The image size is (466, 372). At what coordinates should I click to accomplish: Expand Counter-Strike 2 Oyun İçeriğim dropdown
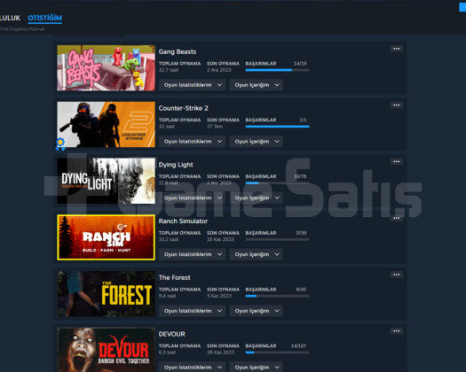point(257,142)
